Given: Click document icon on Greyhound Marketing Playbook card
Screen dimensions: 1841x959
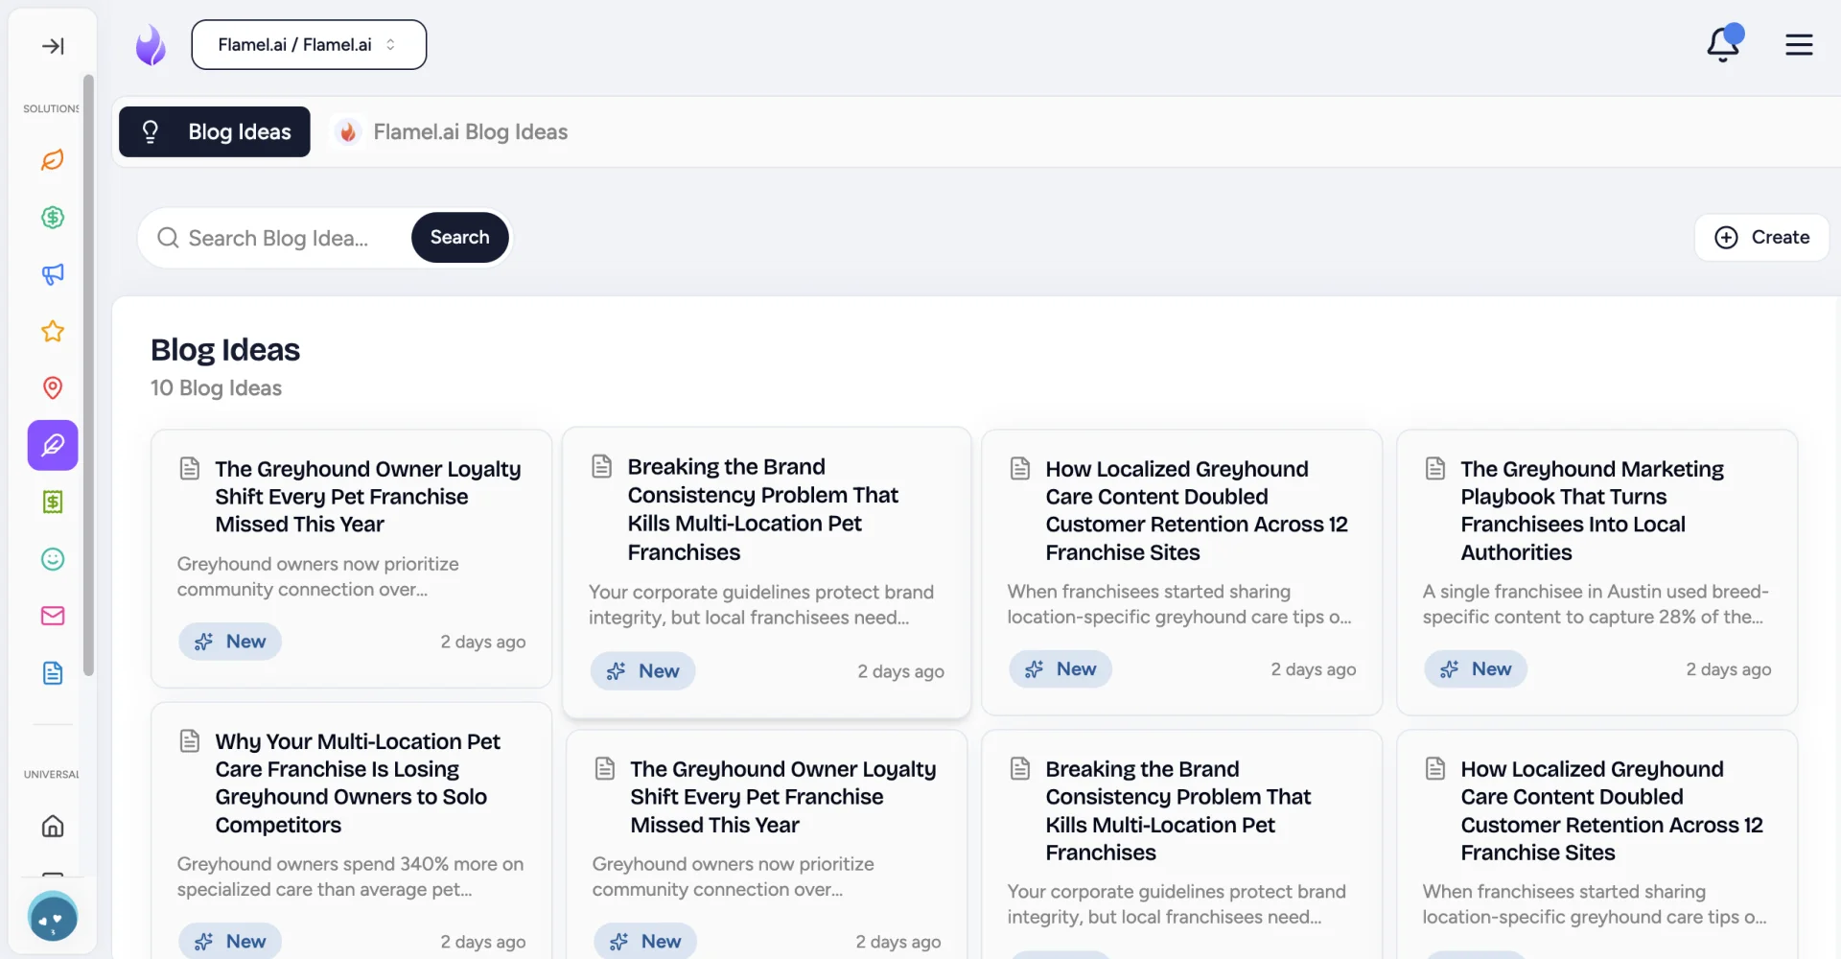Looking at the screenshot, I should coord(1435,468).
